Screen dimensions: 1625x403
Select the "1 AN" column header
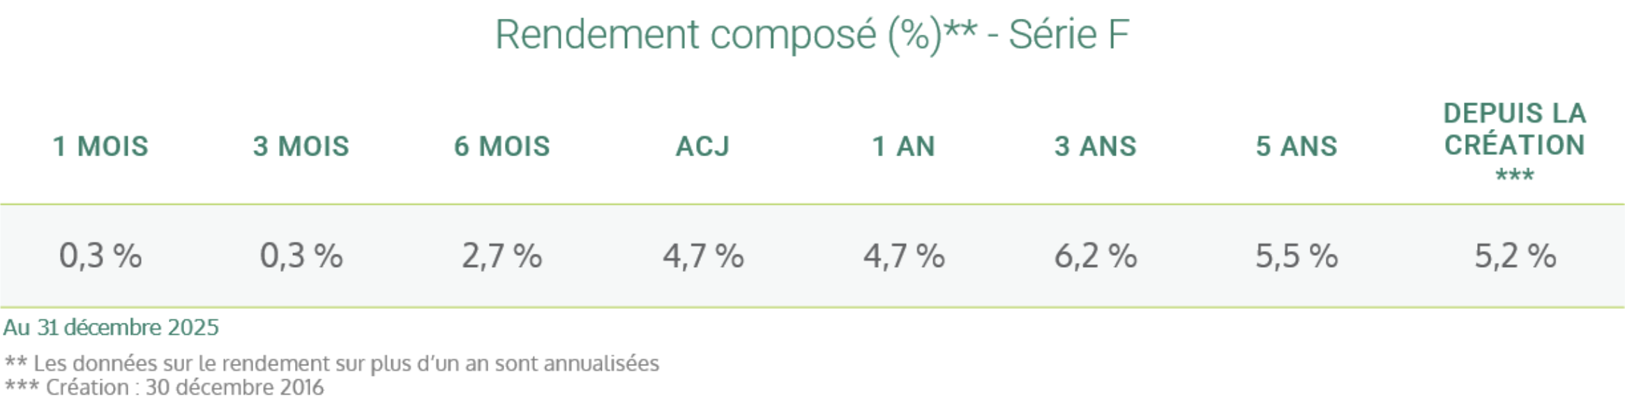(x=904, y=146)
